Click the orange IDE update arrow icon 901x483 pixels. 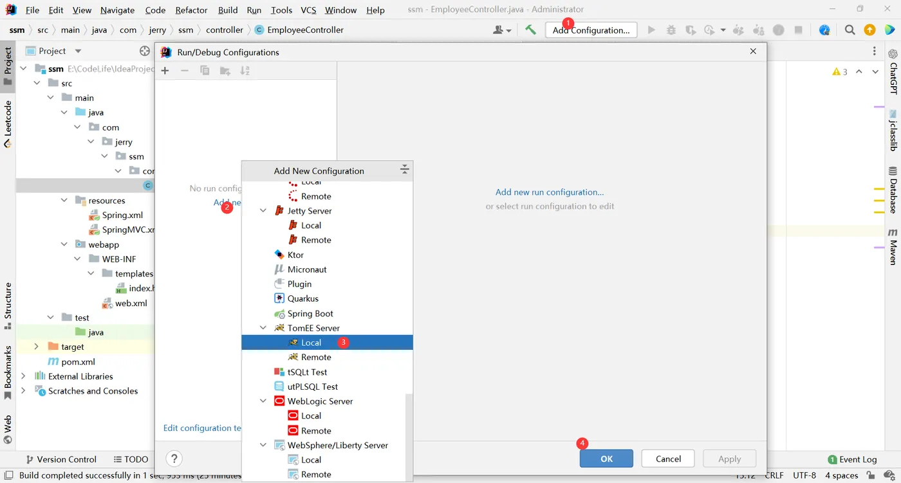(869, 30)
